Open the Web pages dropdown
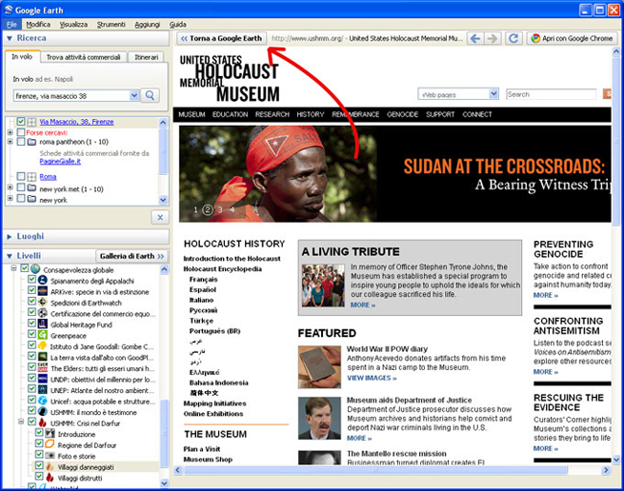 [x=493, y=94]
